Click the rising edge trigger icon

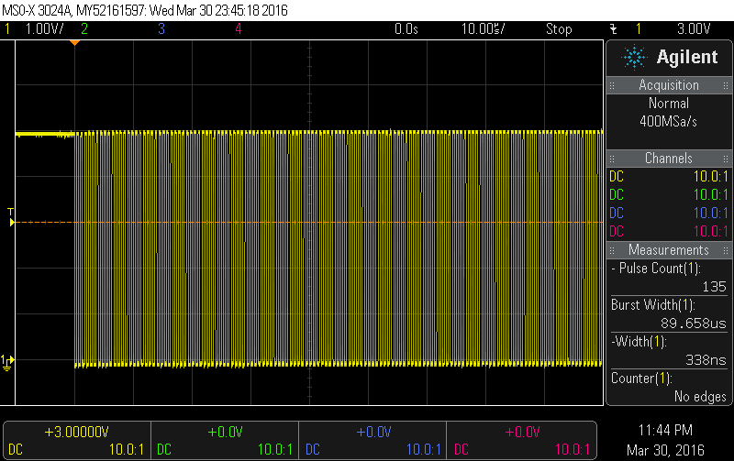click(x=613, y=29)
